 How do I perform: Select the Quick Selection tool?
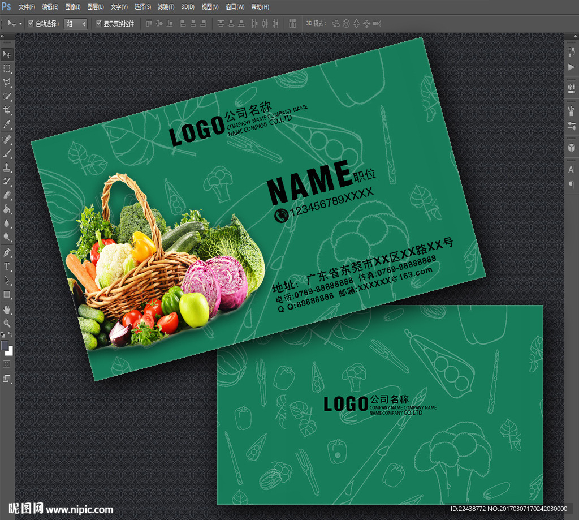pos(7,96)
